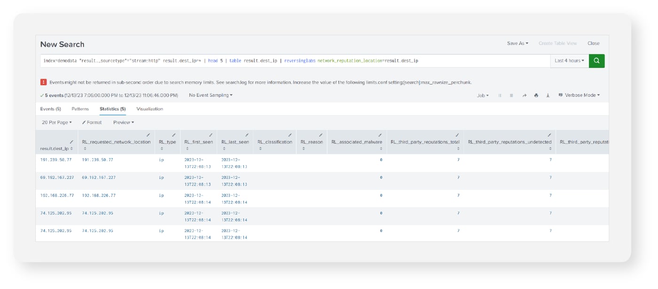
Task: Click RL_last_seen value in the 192.168.226.77 row
Action: pos(234,198)
